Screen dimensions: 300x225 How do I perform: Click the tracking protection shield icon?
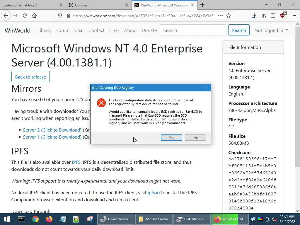(60, 16)
